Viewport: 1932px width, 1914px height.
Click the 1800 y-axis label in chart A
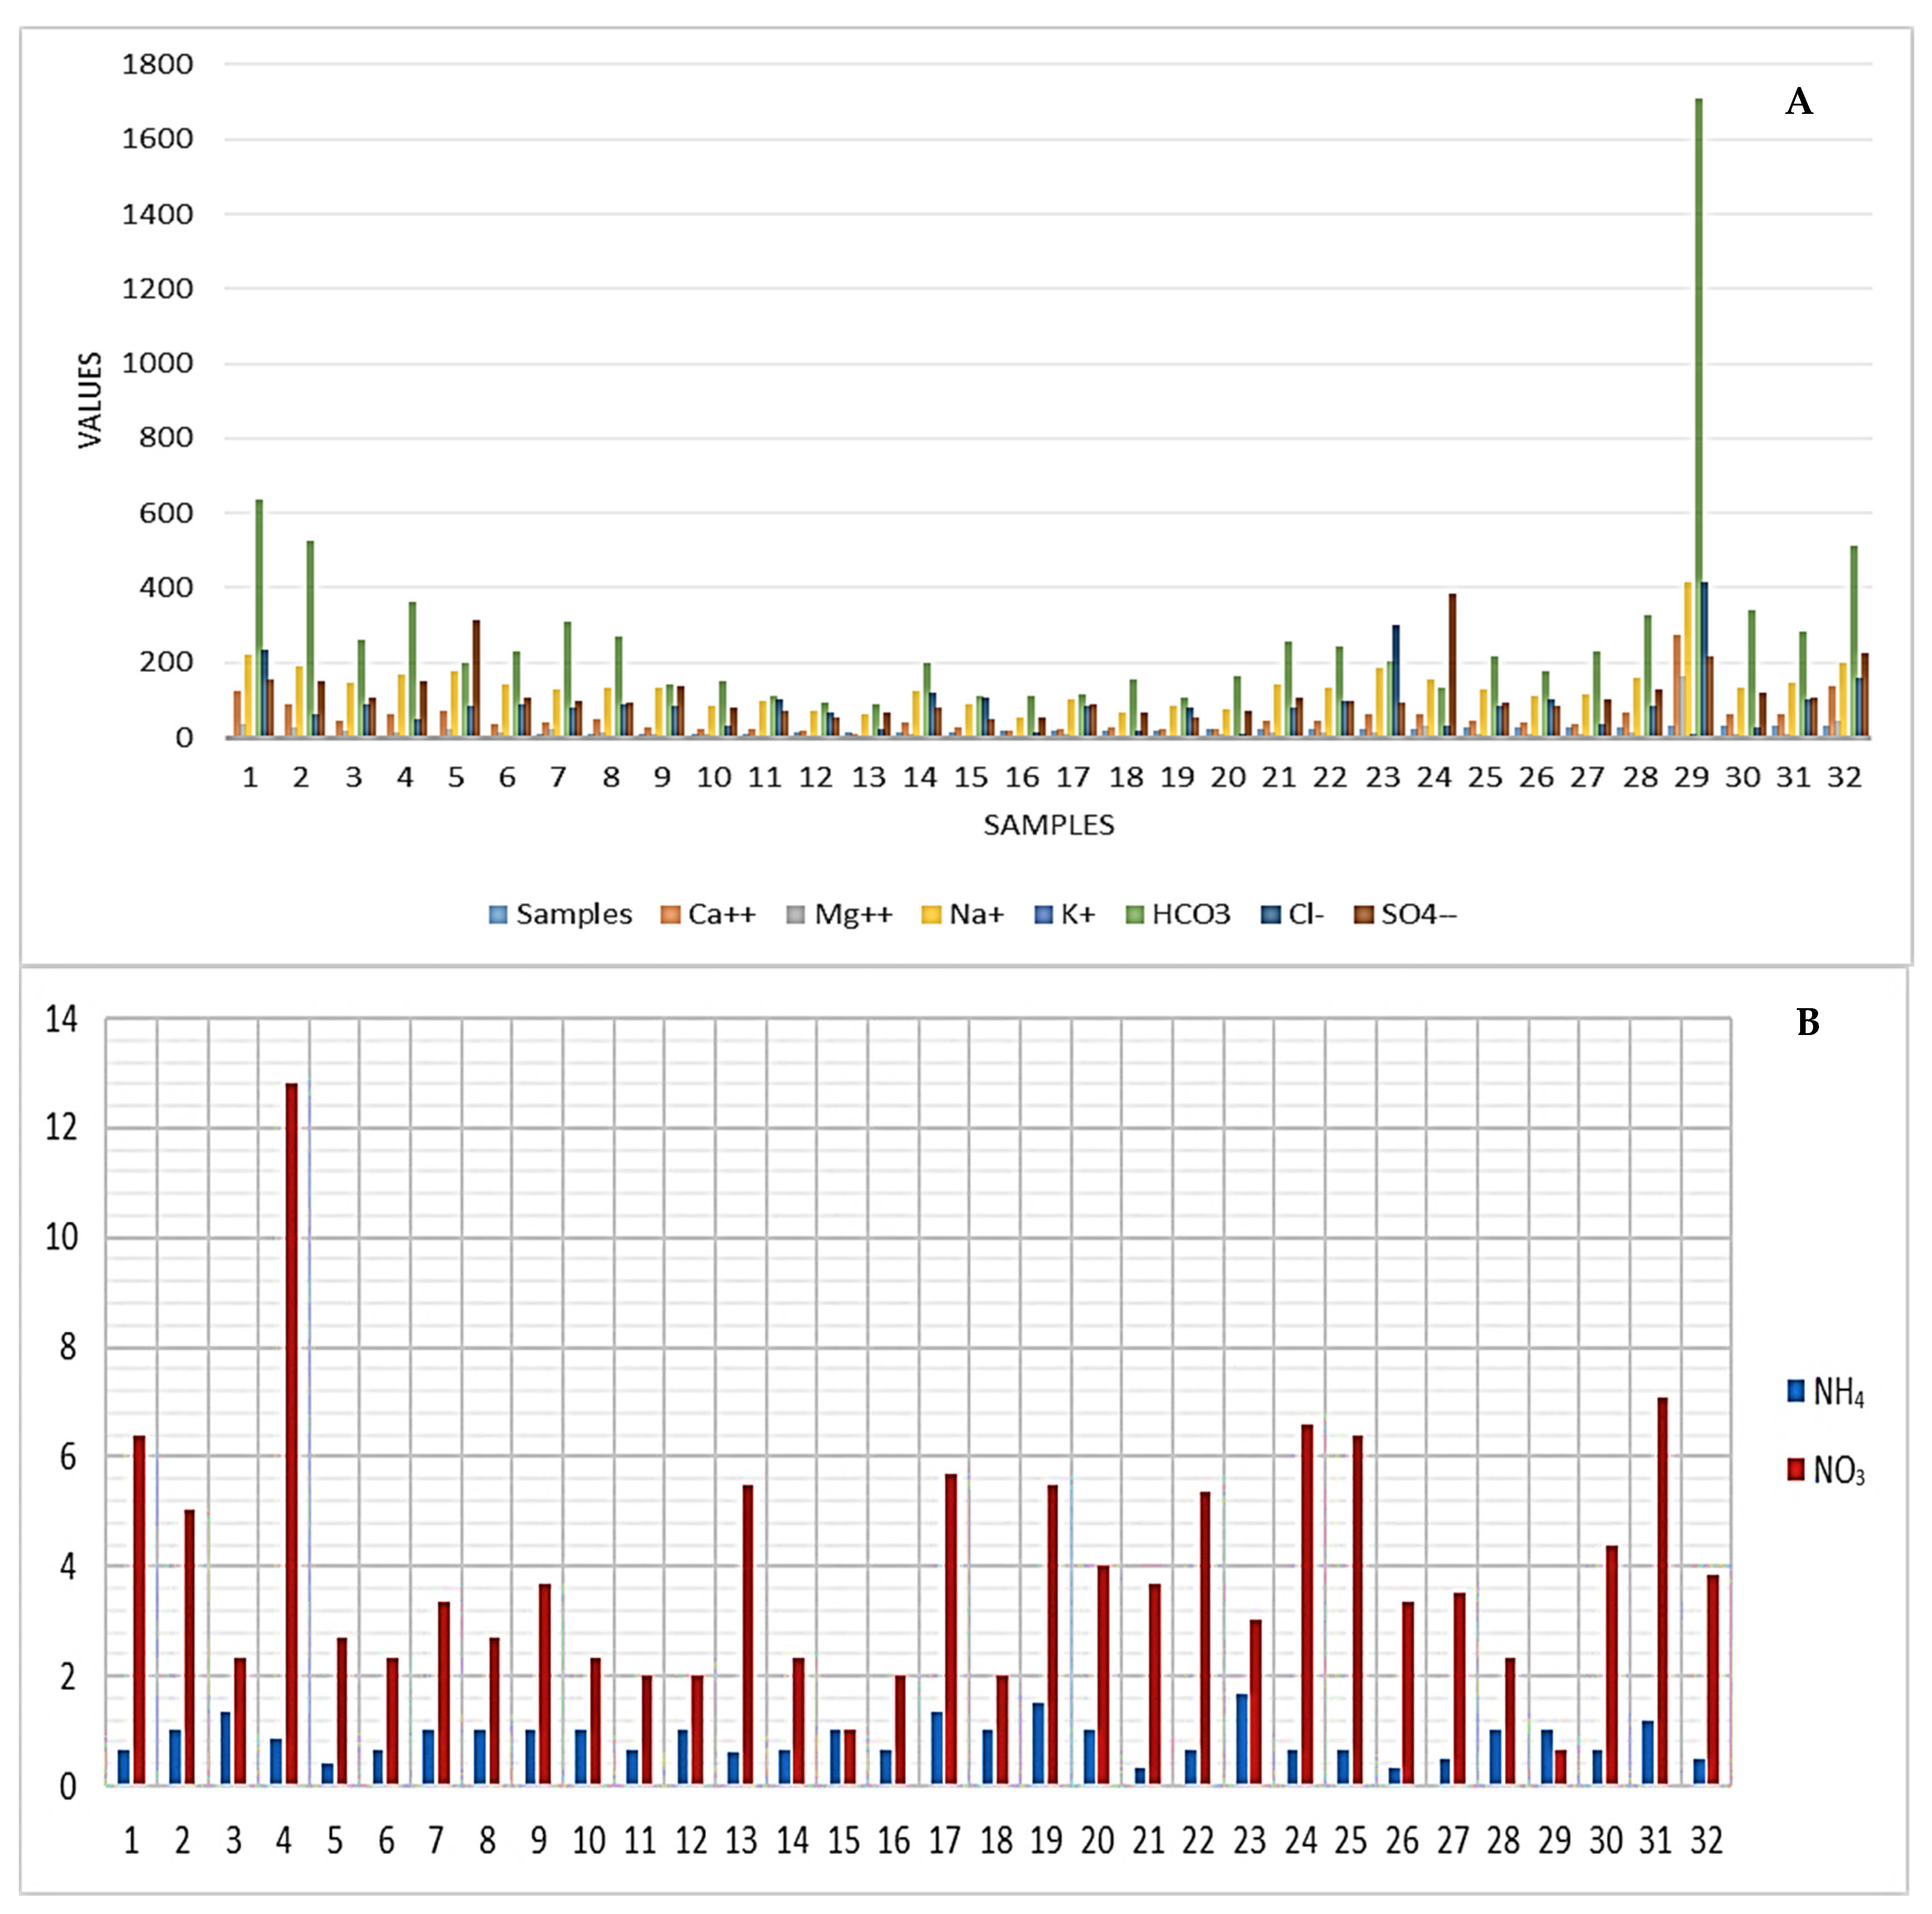coord(157,65)
